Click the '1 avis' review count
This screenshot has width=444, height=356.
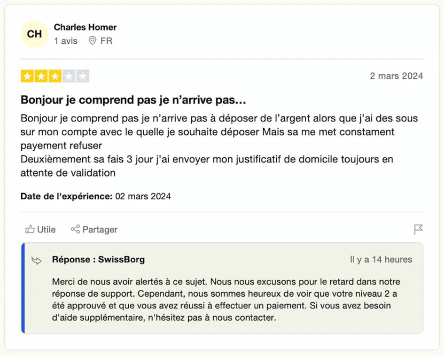(66, 41)
